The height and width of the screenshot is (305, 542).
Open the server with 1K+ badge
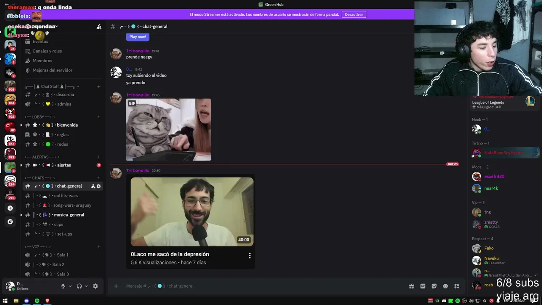pyautogui.click(x=10, y=140)
